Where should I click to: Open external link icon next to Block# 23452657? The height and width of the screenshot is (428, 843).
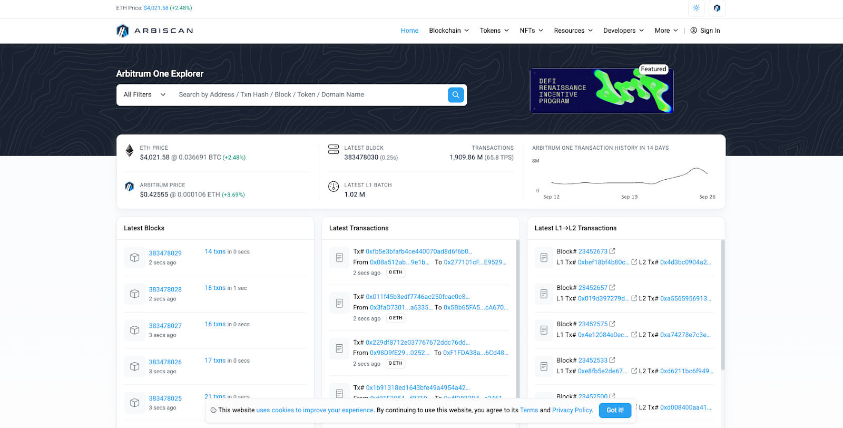(x=612, y=288)
